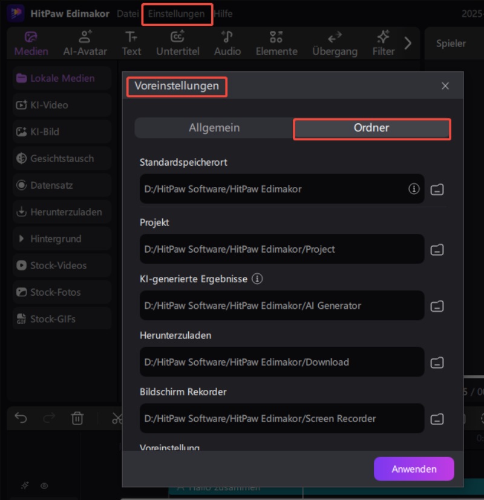Open Stock-GIFs in the sidebar
Viewport: 484px width, 500px height.
click(x=62, y=319)
